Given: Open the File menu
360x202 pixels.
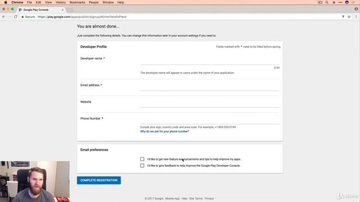Looking at the screenshot, I should tap(29, 2).
